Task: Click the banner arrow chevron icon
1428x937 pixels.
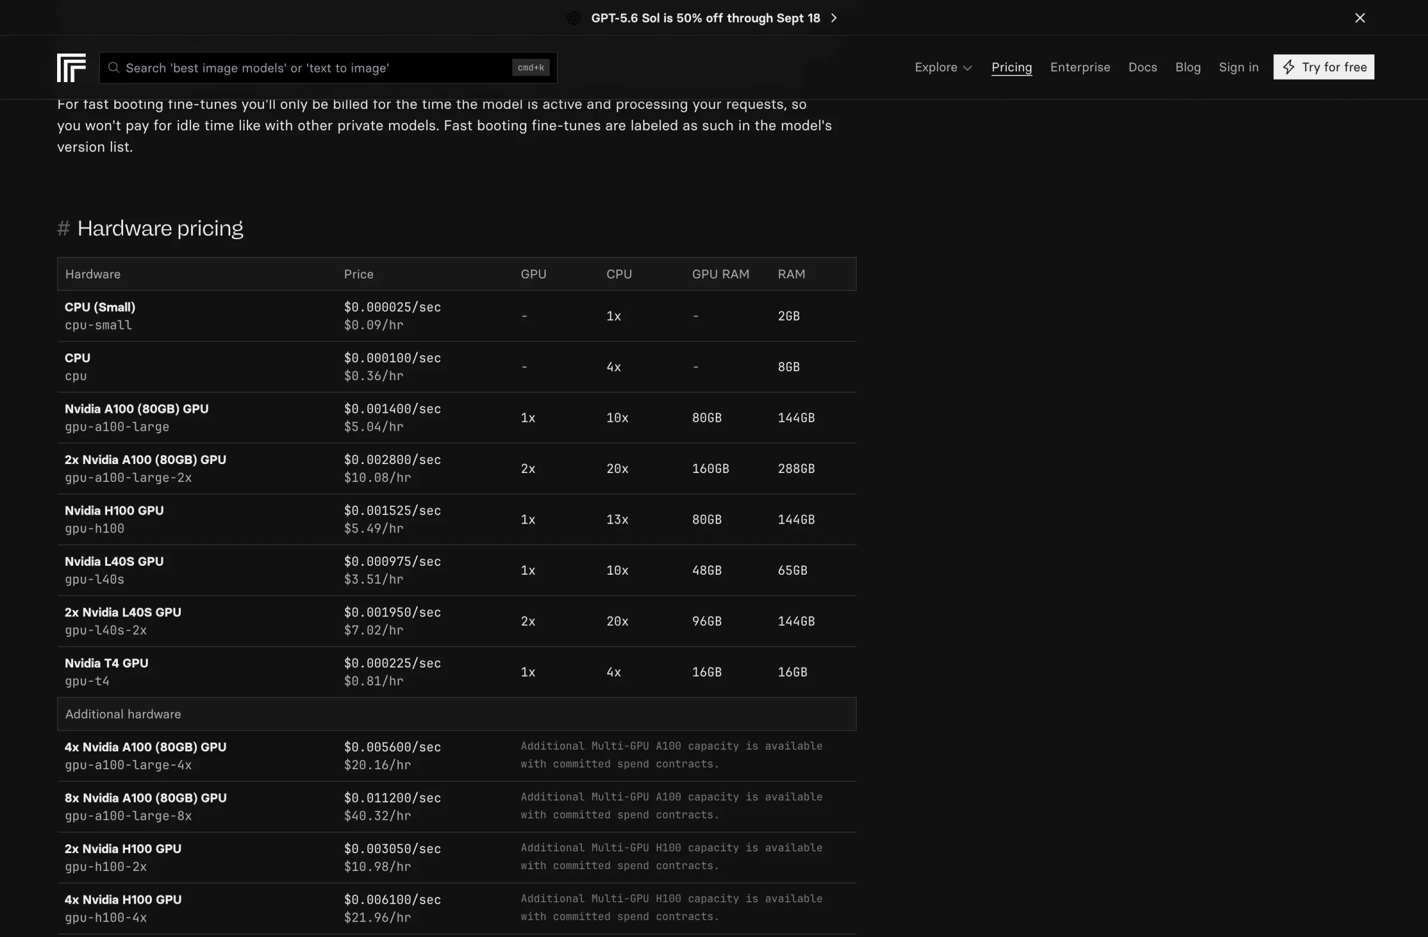Action: coord(834,18)
